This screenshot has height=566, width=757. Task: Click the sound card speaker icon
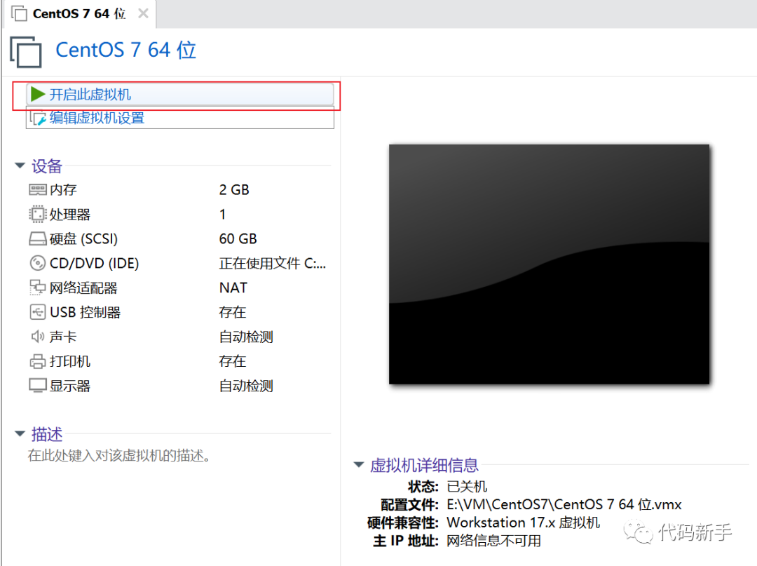[x=38, y=337]
